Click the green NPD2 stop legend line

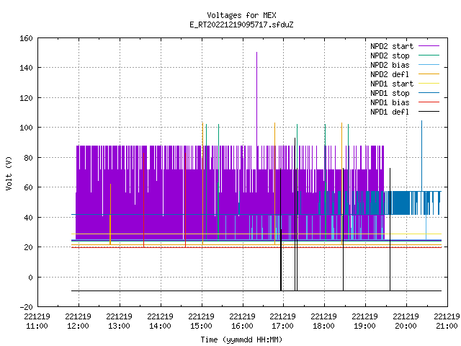429,55
